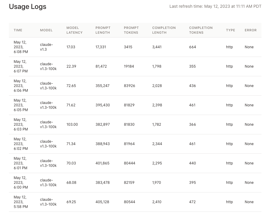Image resolution: width=274 pixels, height=213 pixels.
Task: Select the COMPLETION TOKENS column header
Action: click(201, 30)
